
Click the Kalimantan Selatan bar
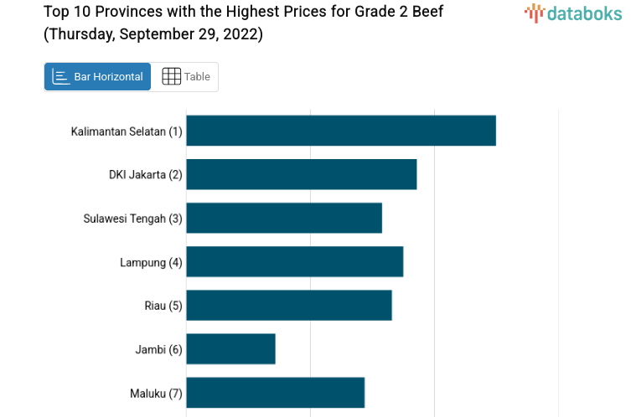340,131
